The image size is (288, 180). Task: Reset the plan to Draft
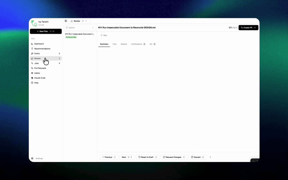point(148,157)
